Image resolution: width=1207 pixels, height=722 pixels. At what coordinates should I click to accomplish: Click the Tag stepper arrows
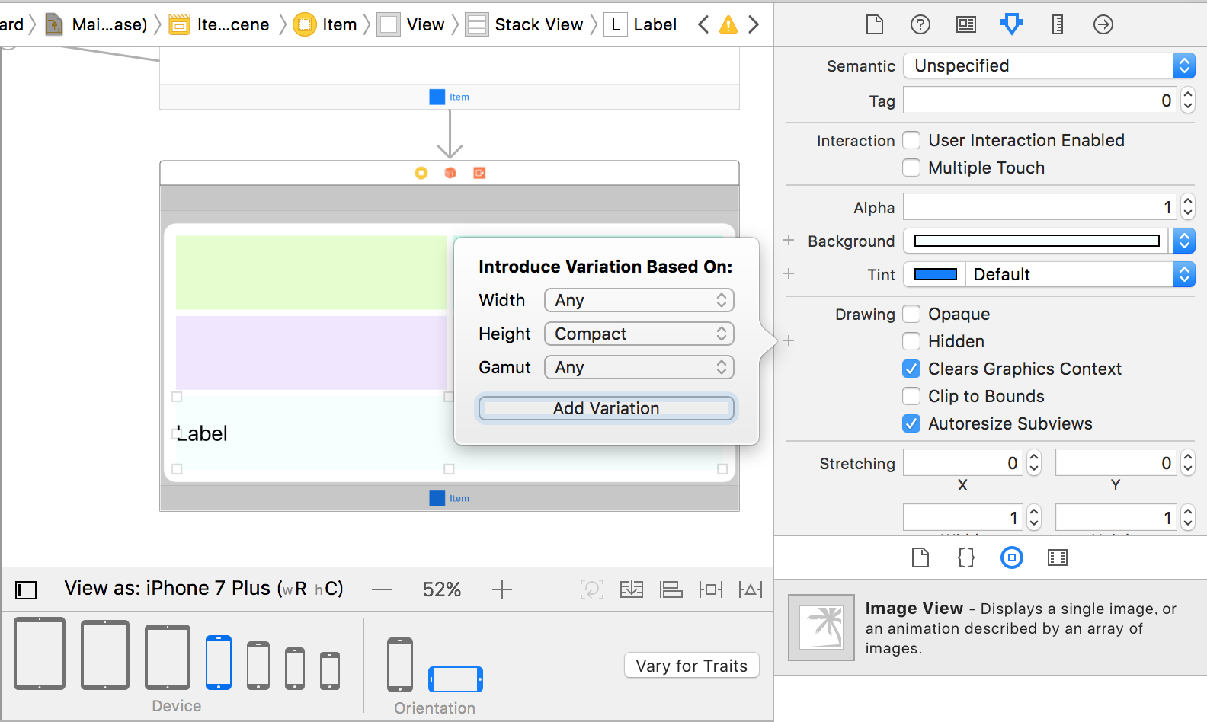1188,101
